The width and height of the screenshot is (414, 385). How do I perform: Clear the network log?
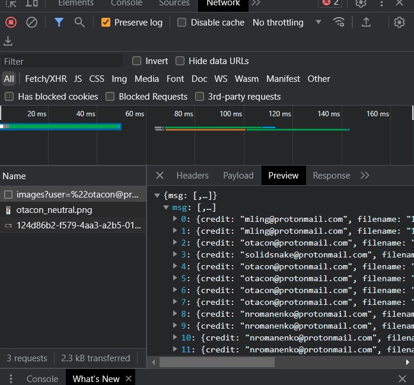tap(31, 23)
